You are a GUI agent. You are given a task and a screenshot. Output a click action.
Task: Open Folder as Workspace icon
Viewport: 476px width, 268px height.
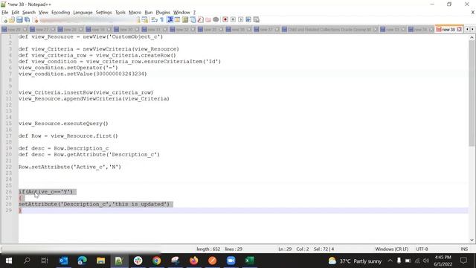[208, 20]
